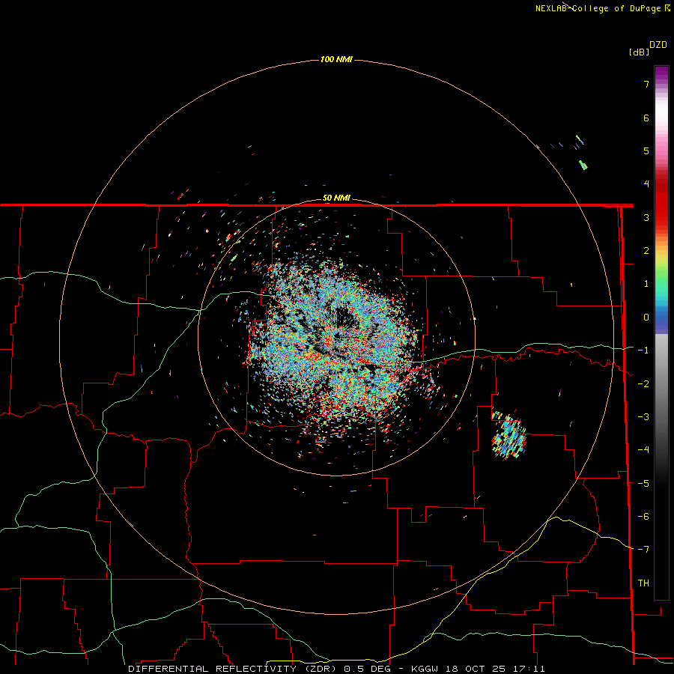
Task: Click the 7 value on the color scale
Action: click(x=646, y=84)
